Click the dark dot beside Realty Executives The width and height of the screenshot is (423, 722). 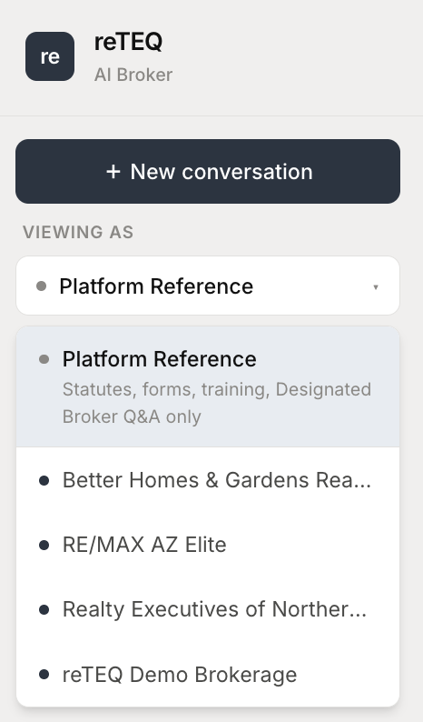44,609
